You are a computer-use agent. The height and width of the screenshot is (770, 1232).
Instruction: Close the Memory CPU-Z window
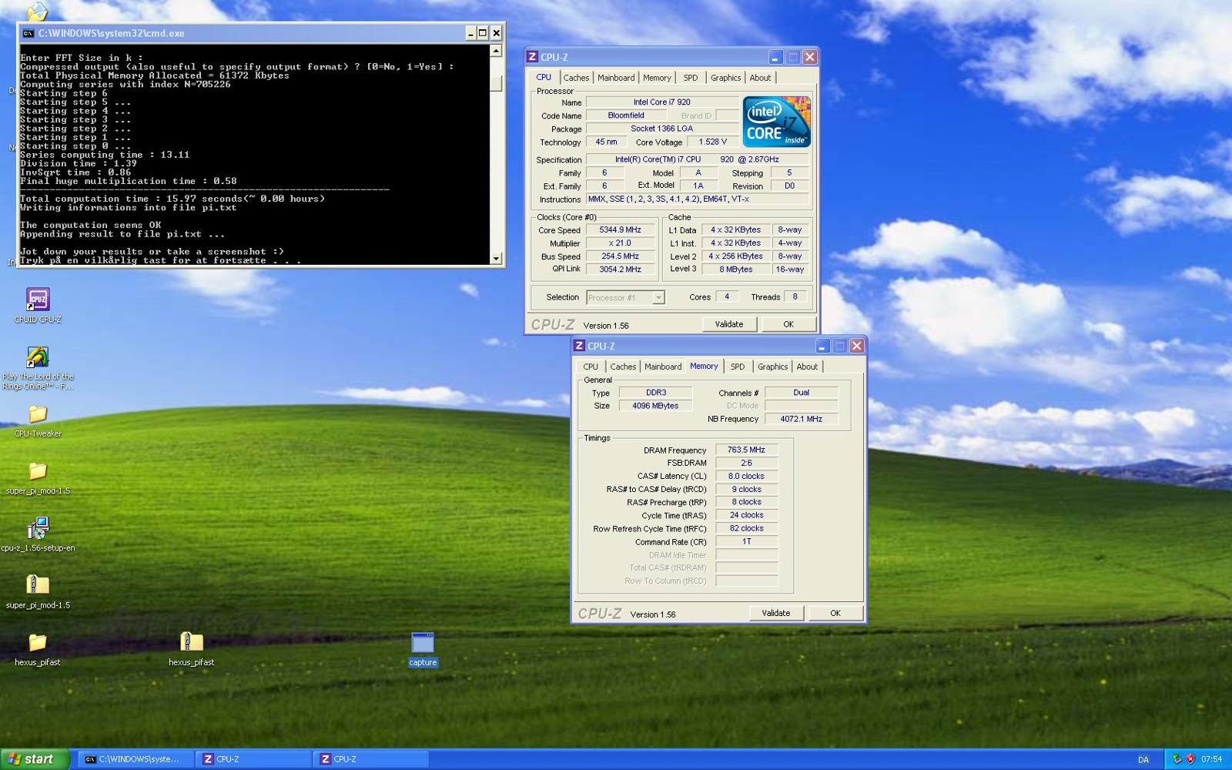tap(856, 346)
